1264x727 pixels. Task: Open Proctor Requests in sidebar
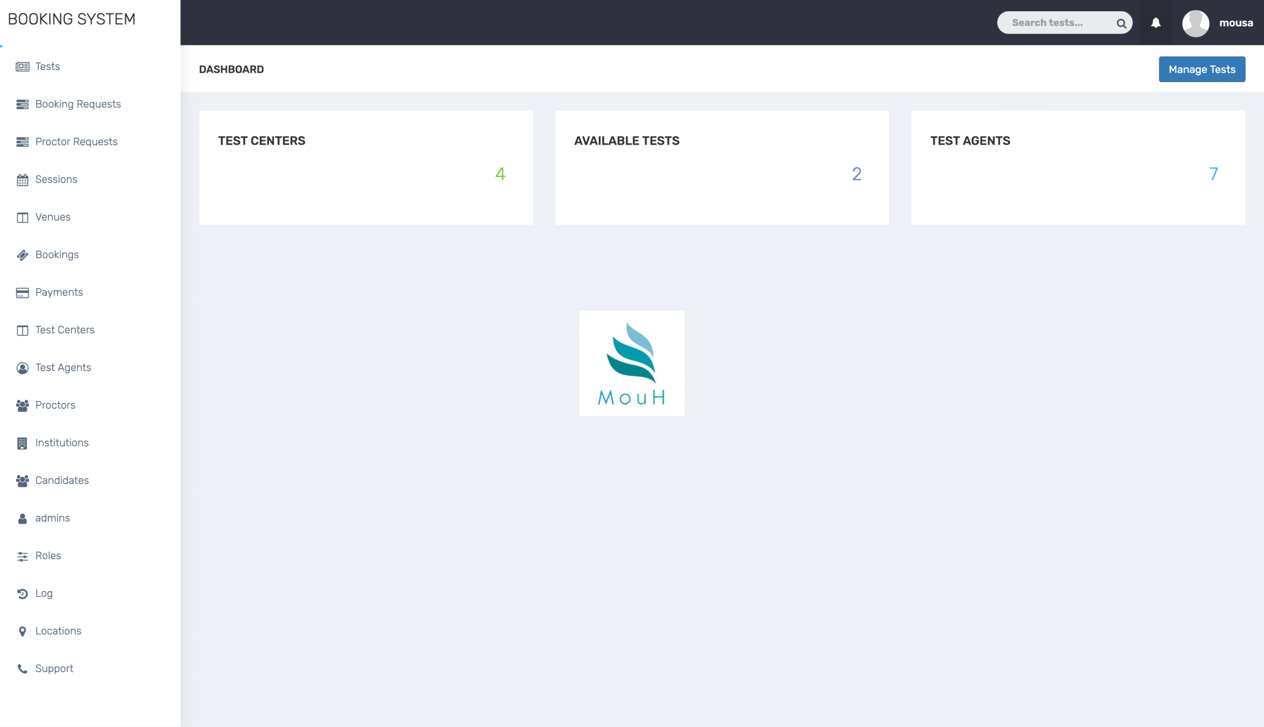point(76,142)
